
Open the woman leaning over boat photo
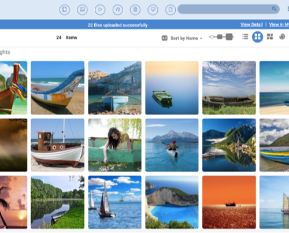[115, 145]
